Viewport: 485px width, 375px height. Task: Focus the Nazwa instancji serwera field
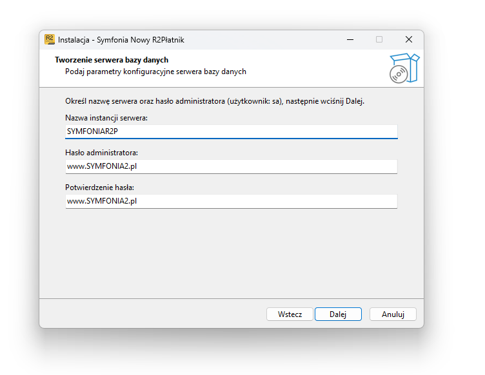tap(232, 131)
